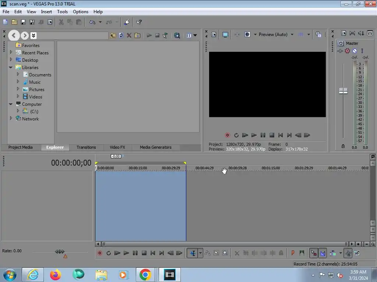Click the Interactive Tutorials hand icon
The height and width of the screenshot is (282, 377).
(127, 22)
